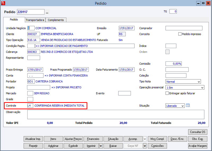This screenshot has width=212, height=151.
Task: Click the Unidade Negócio code field
Action: (31, 28)
